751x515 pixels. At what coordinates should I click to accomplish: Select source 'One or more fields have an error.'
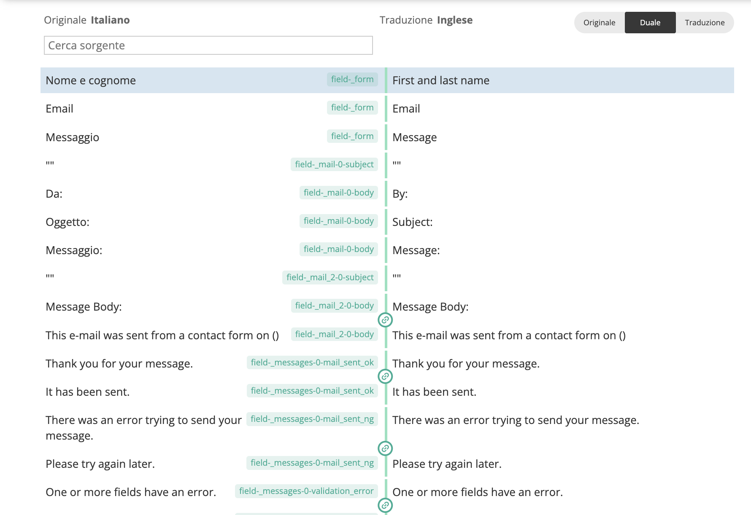[x=131, y=492]
